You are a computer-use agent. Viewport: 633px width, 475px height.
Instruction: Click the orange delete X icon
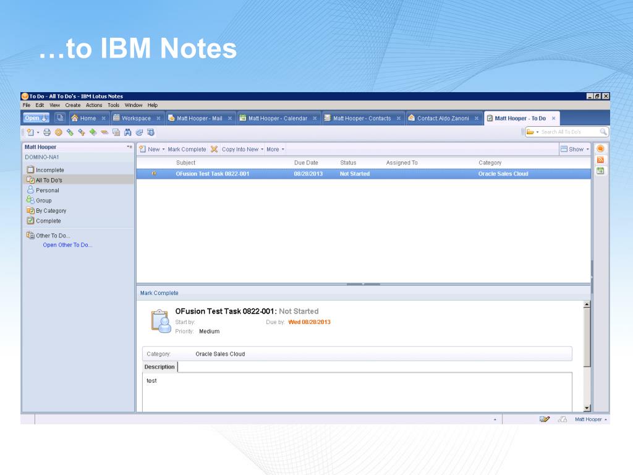[214, 149]
